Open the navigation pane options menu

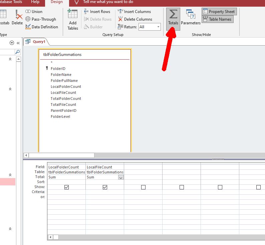coord(12,43)
